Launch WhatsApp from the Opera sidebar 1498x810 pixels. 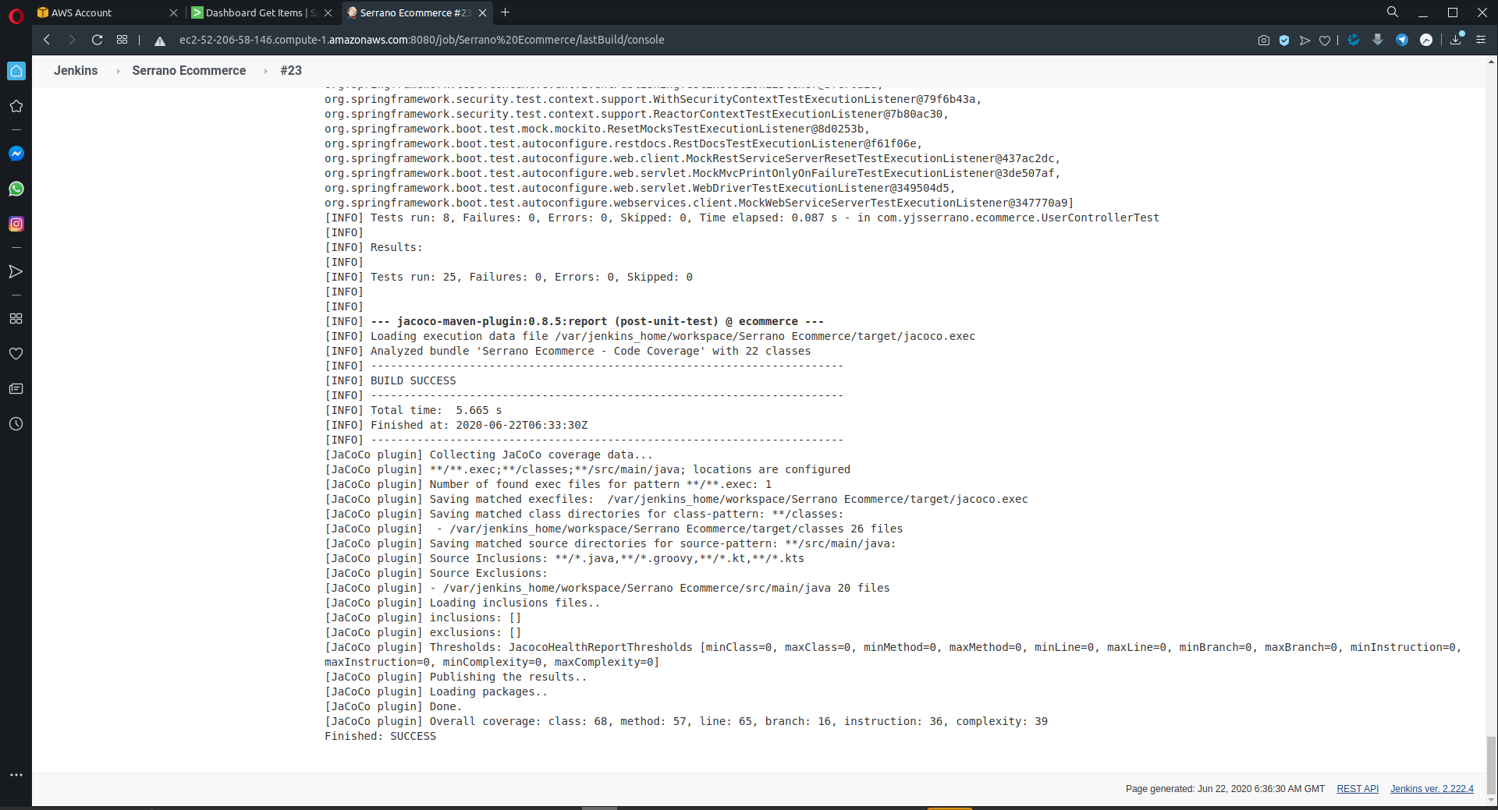pos(16,189)
